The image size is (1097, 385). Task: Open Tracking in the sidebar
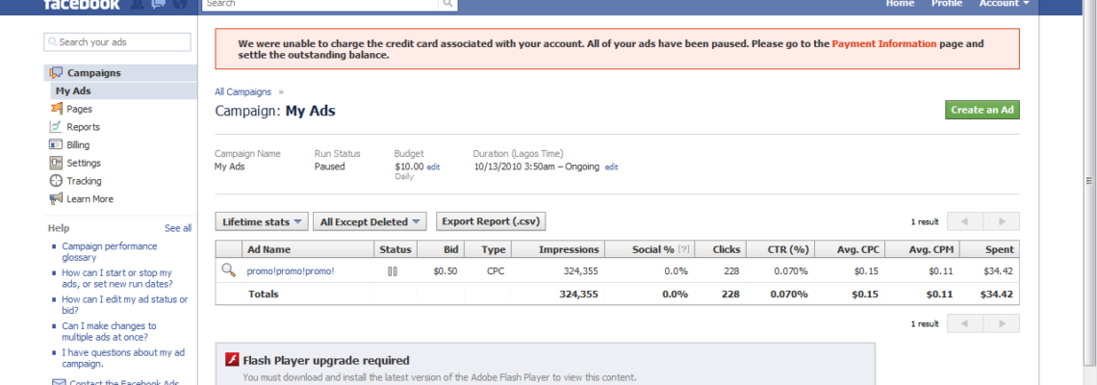(x=84, y=181)
